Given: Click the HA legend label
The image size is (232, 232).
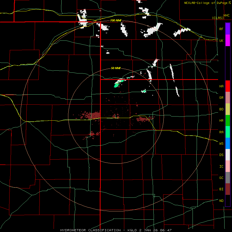Looking at the screenshot, I should pos(221,86).
